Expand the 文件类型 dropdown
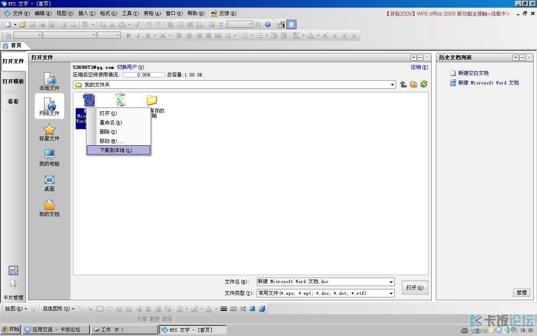The height and width of the screenshot is (336, 537). (x=391, y=294)
